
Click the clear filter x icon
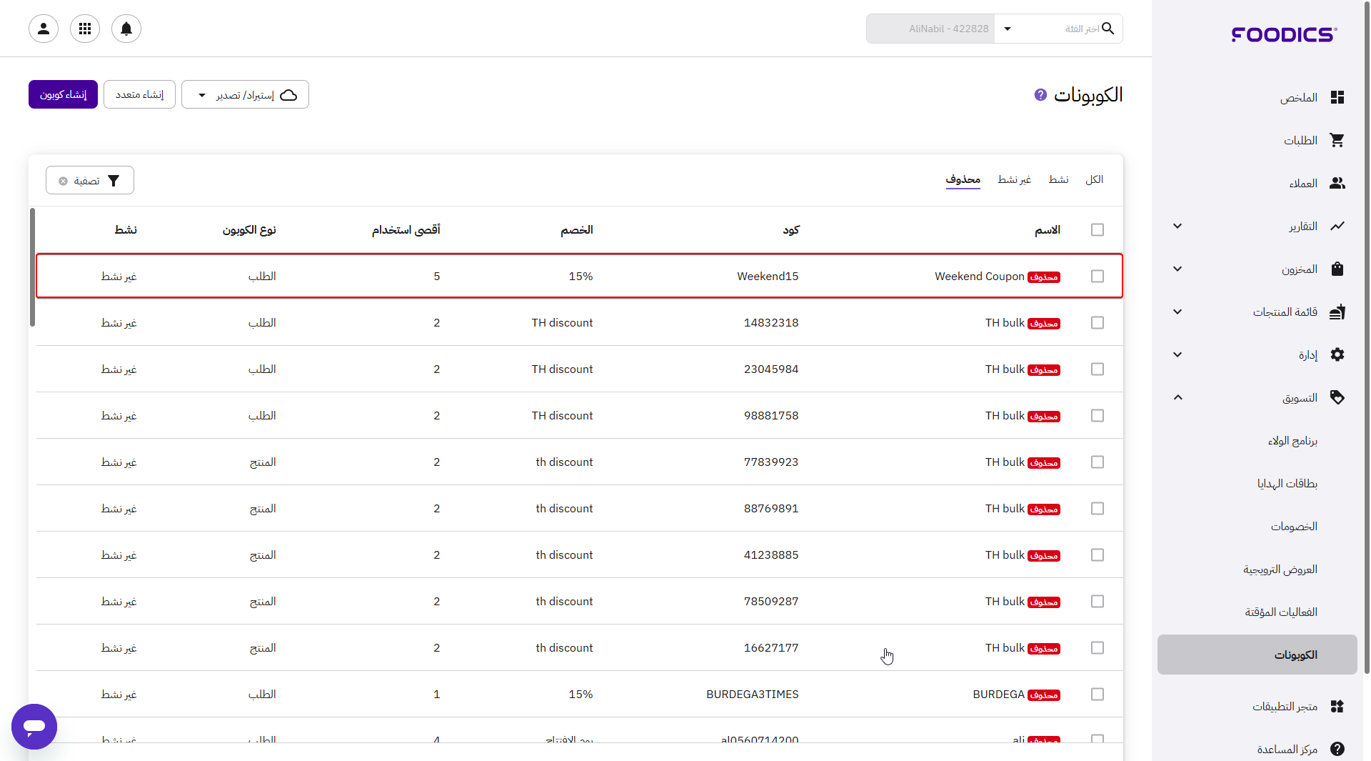(x=64, y=181)
